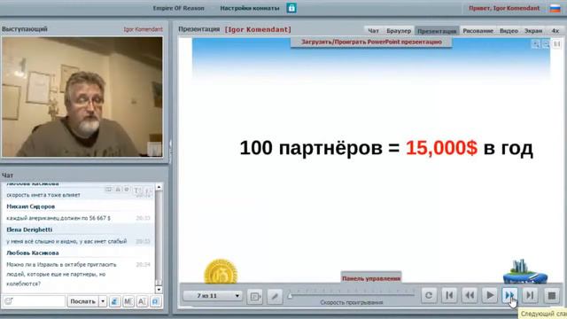
Task: Click the Igor Komendant speaker name label
Action: 143,29
